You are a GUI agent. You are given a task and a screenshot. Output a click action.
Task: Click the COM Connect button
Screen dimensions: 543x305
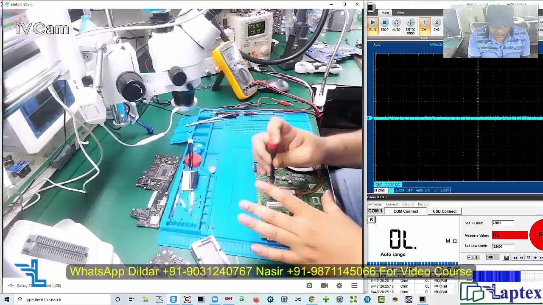406,211
